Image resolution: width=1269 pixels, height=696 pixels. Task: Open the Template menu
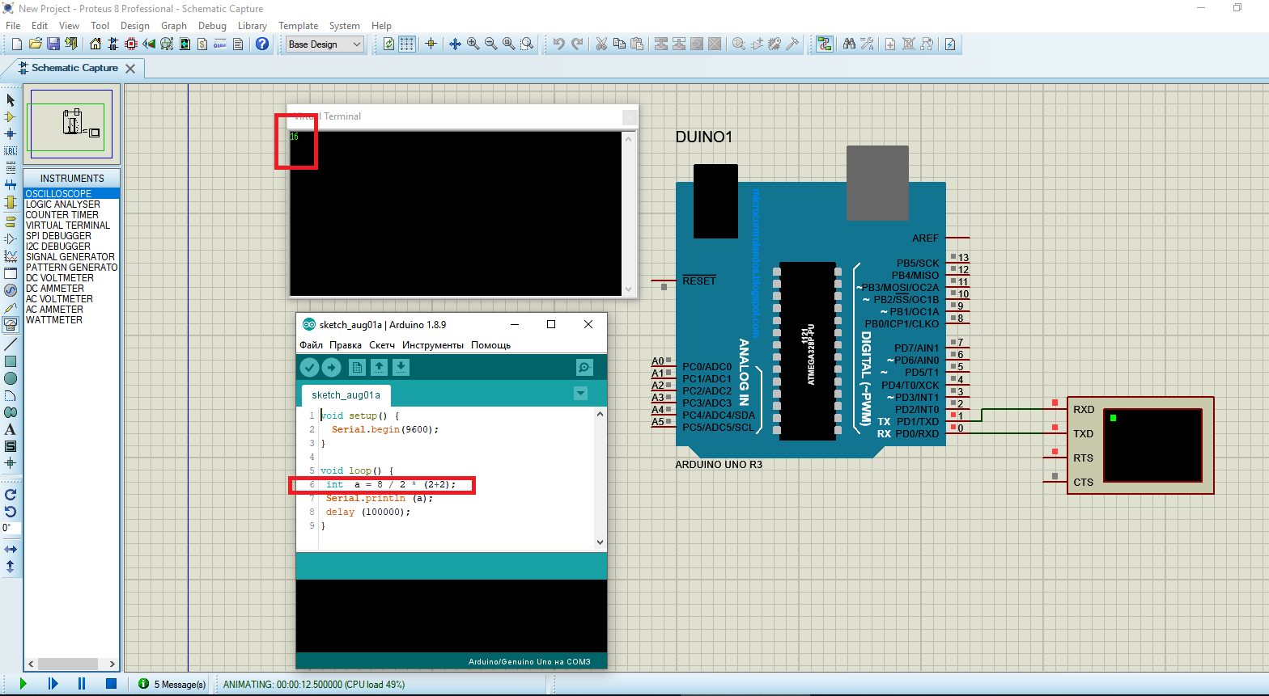coord(299,26)
